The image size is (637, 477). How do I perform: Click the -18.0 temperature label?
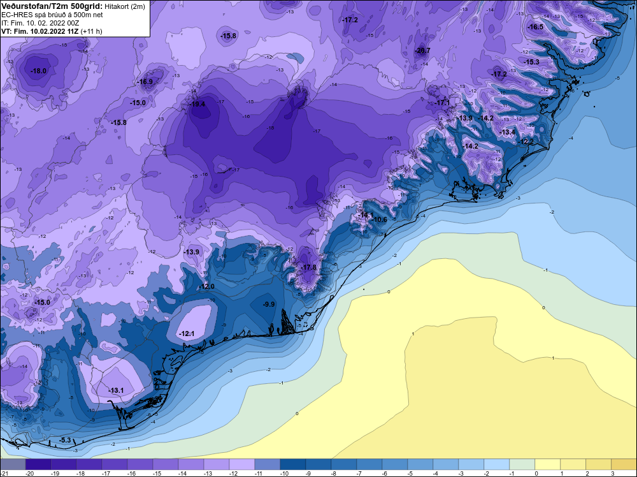[39, 71]
